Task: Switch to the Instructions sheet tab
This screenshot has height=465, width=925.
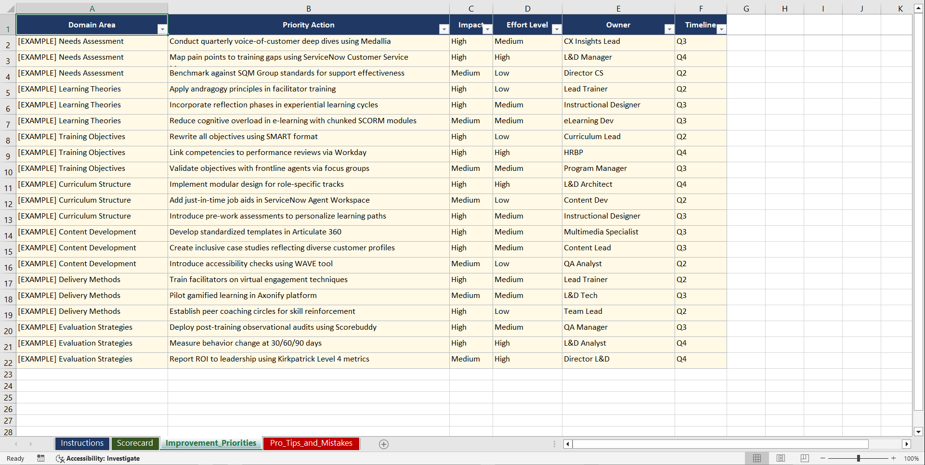Action: point(82,443)
